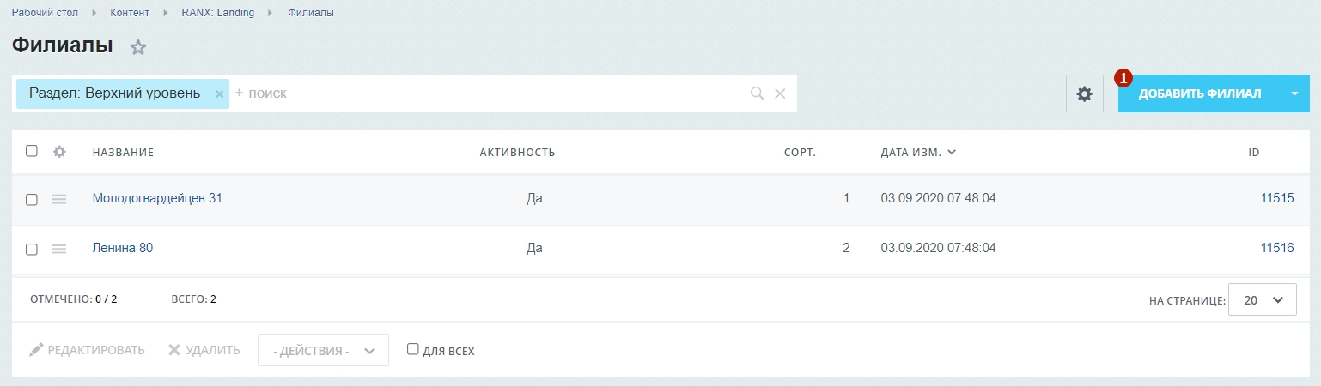Open column settings gear in table header

click(59, 152)
